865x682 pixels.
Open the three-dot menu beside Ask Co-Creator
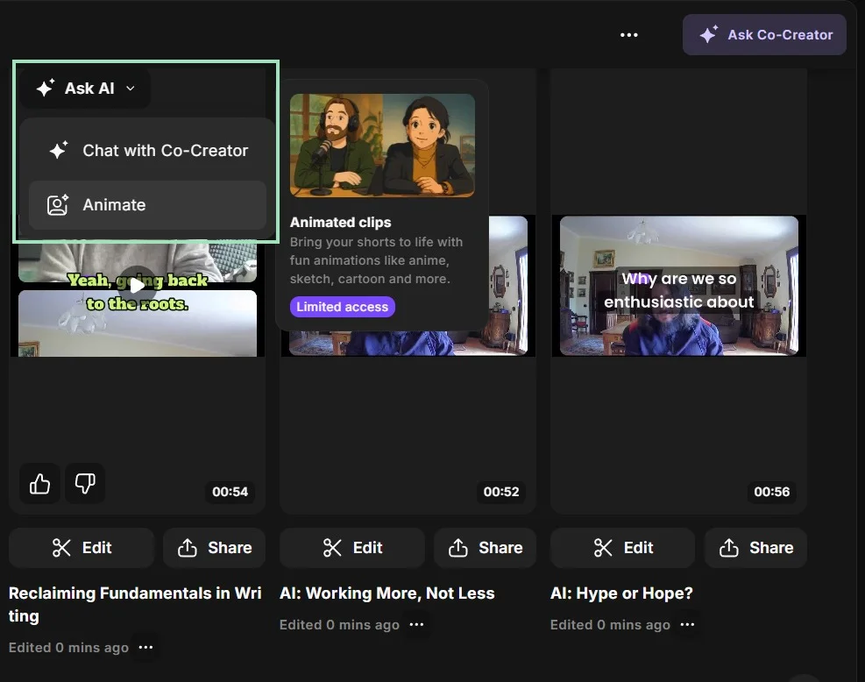[629, 35]
